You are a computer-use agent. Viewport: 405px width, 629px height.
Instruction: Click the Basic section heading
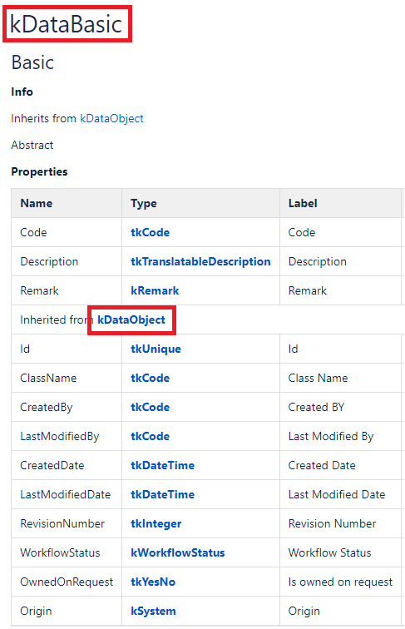click(x=32, y=62)
